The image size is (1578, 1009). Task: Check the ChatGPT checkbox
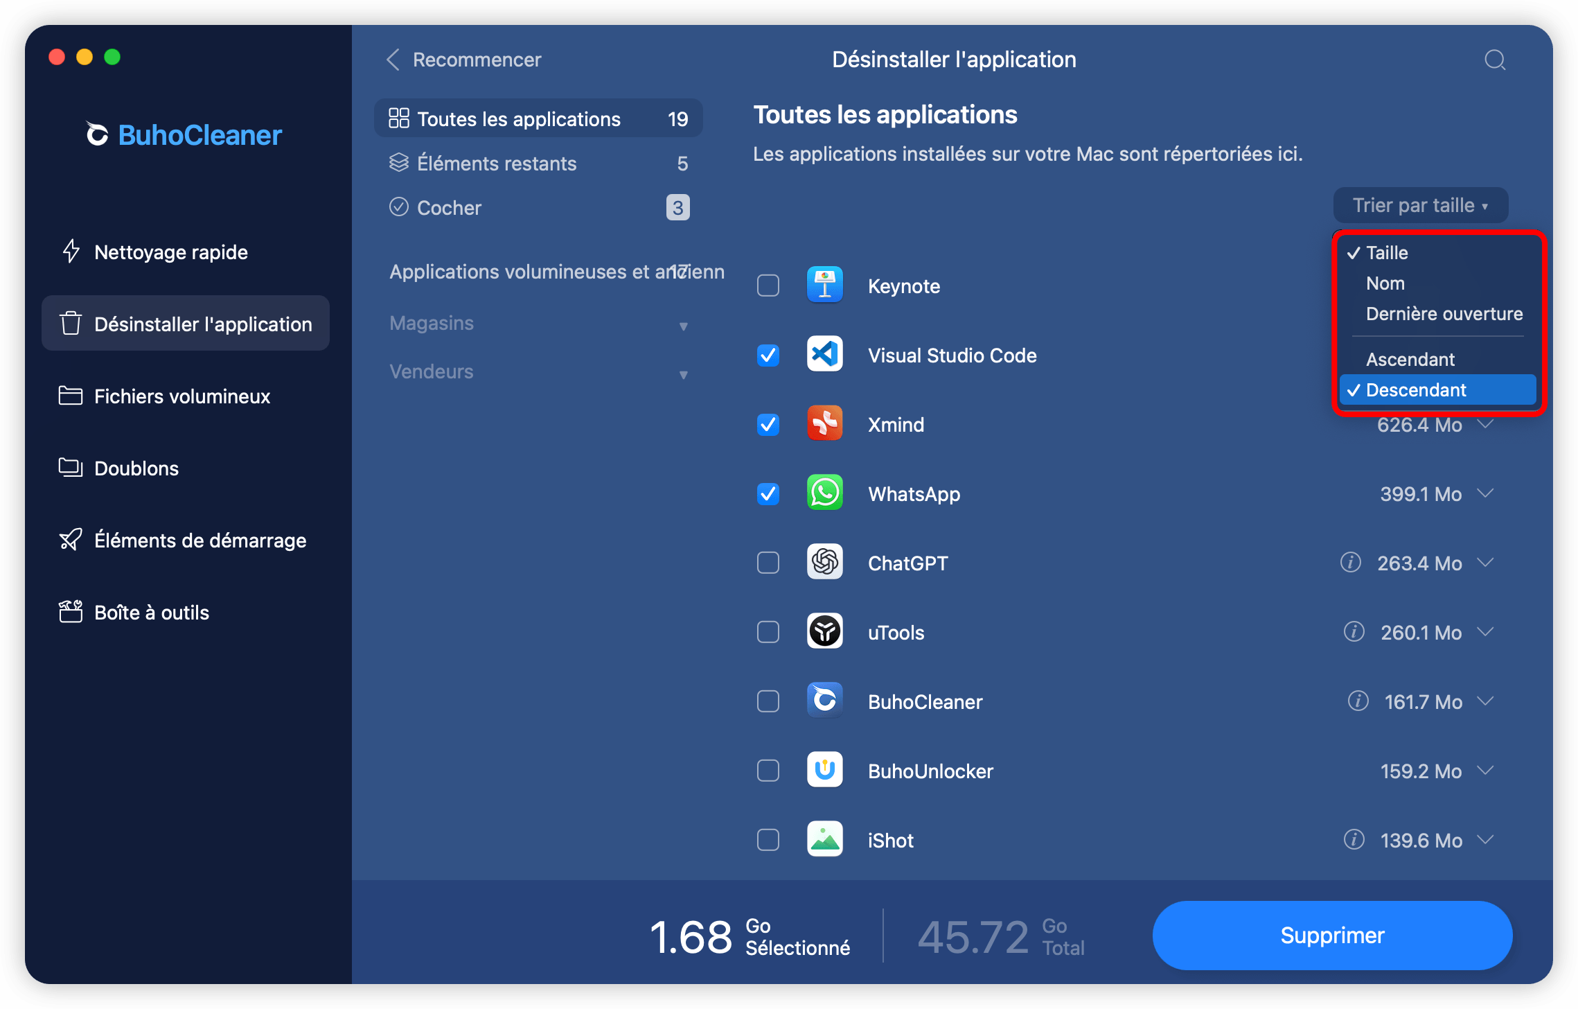click(768, 563)
